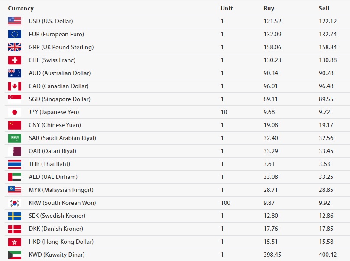The image size is (350, 261).
Task: Click the Sell column header
Action: click(x=324, y=8)
